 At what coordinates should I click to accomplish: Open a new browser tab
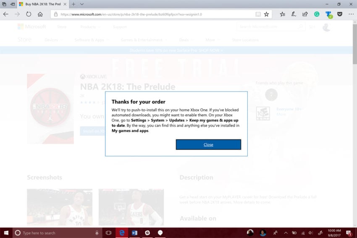pos(73,4)
